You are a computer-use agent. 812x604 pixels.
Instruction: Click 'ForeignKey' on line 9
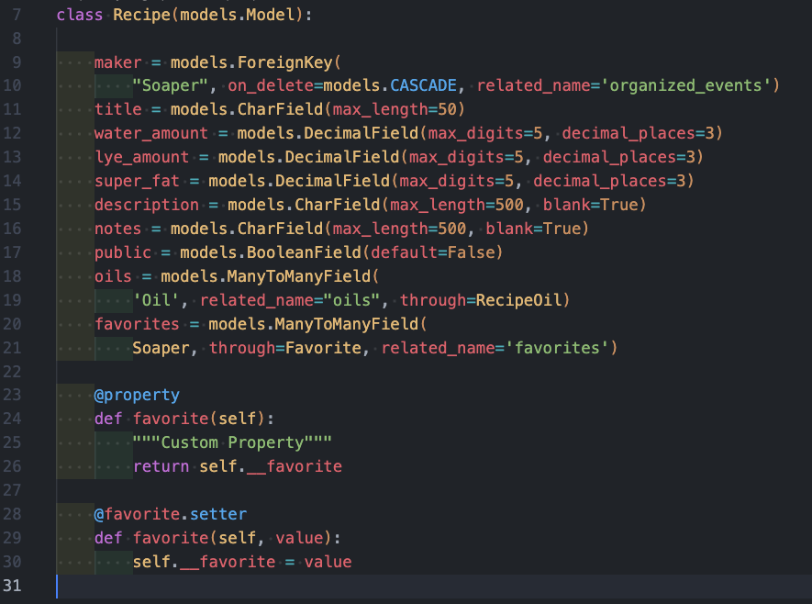pyautogui.click(x=284, y=62)
